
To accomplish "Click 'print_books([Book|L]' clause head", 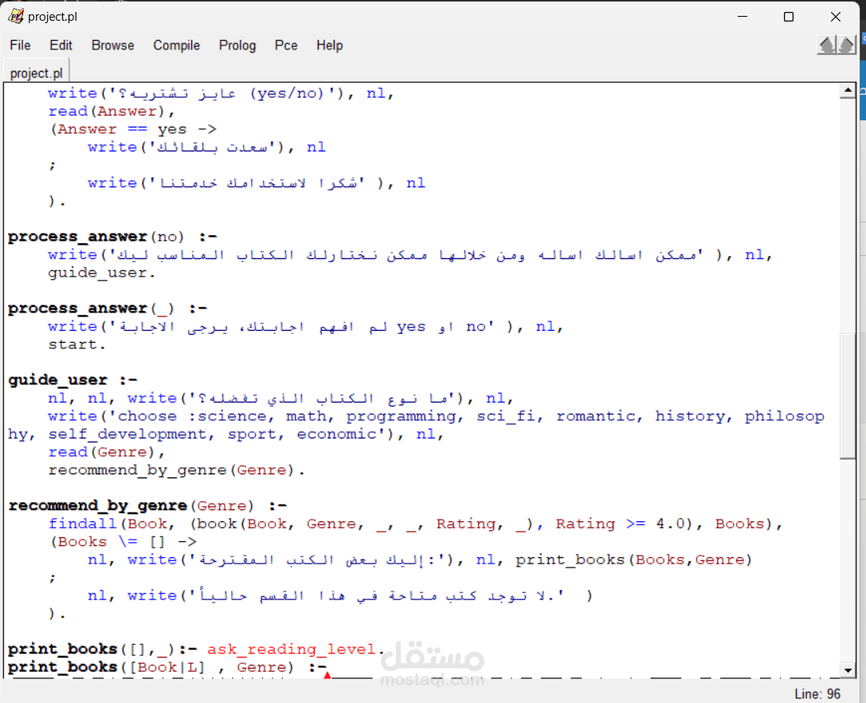I will point(107,667).
